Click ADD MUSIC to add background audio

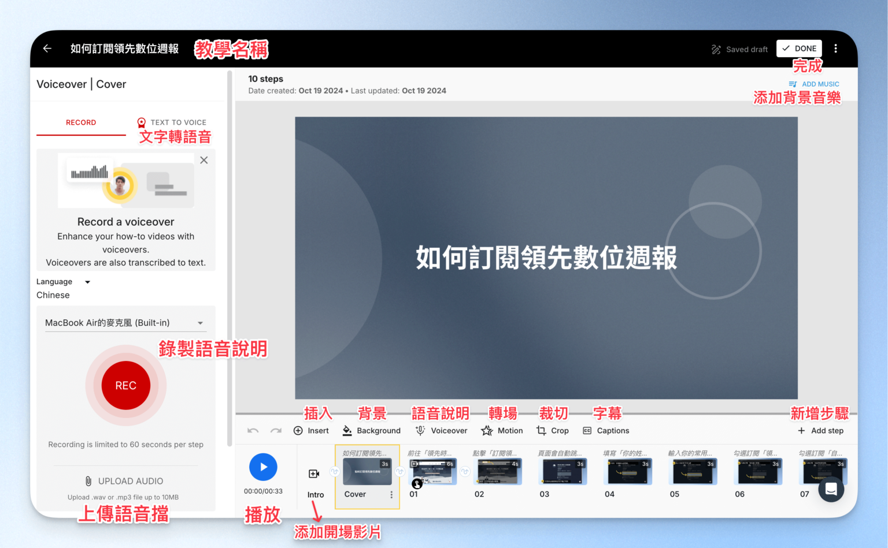[814, 84]
